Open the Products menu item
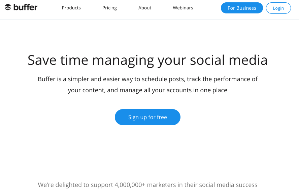Image resolution: width=299 pixels, height=193 pixels. pyautogui.click(x=71, y=8)
